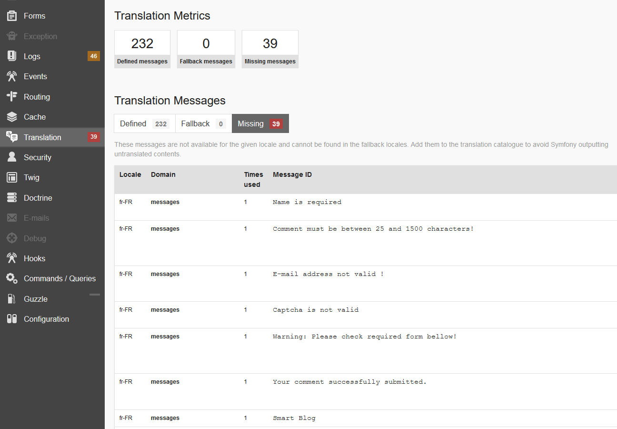617x429 pixels.
Task: Open the Guzzle menu label
Action: (x=36, y=299)
